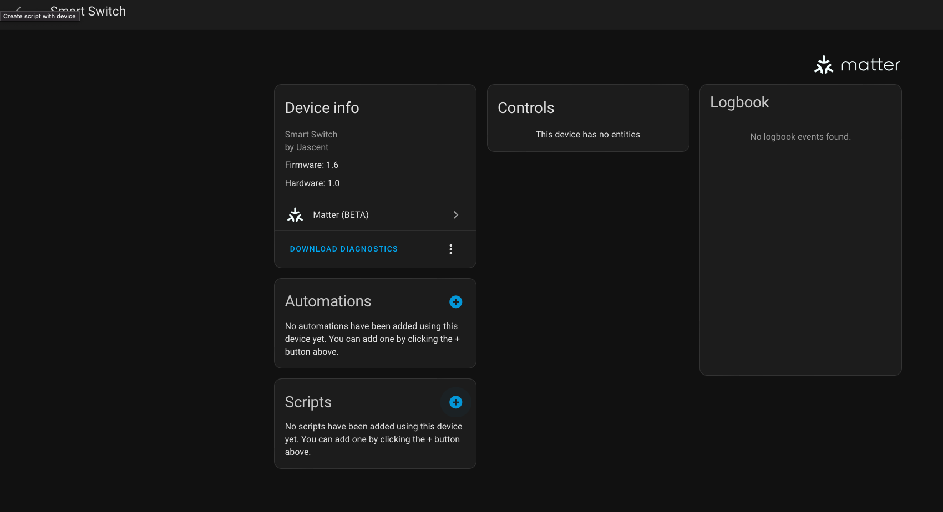Image resolution: width=943 pixels, height=512 pixels.
Task: Click the 'This device has no entities' text
Action: 587,134
